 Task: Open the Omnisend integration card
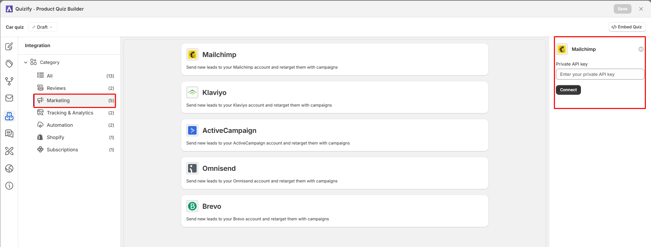(335, 173)
